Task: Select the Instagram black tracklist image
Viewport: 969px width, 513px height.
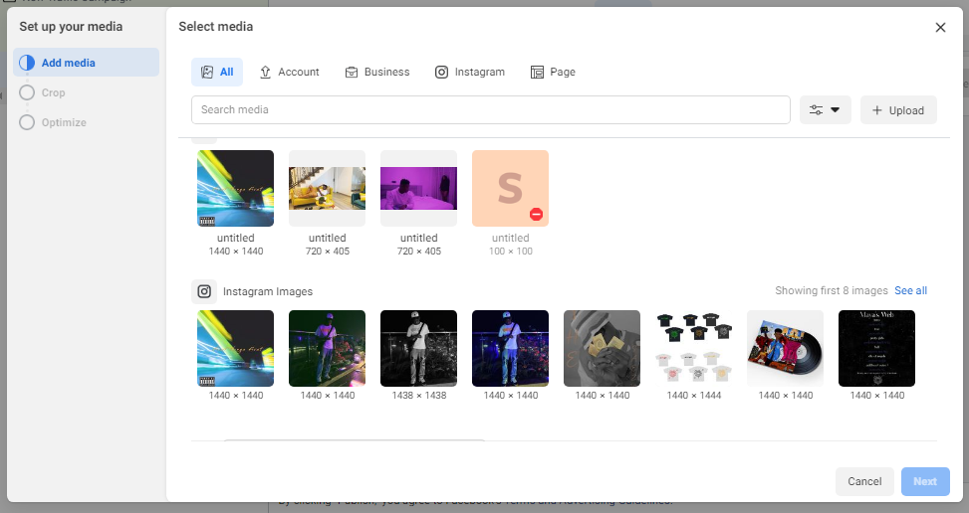Action: point(876,348)
